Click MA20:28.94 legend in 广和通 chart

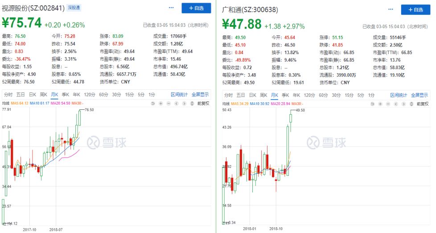click(280, 104)
